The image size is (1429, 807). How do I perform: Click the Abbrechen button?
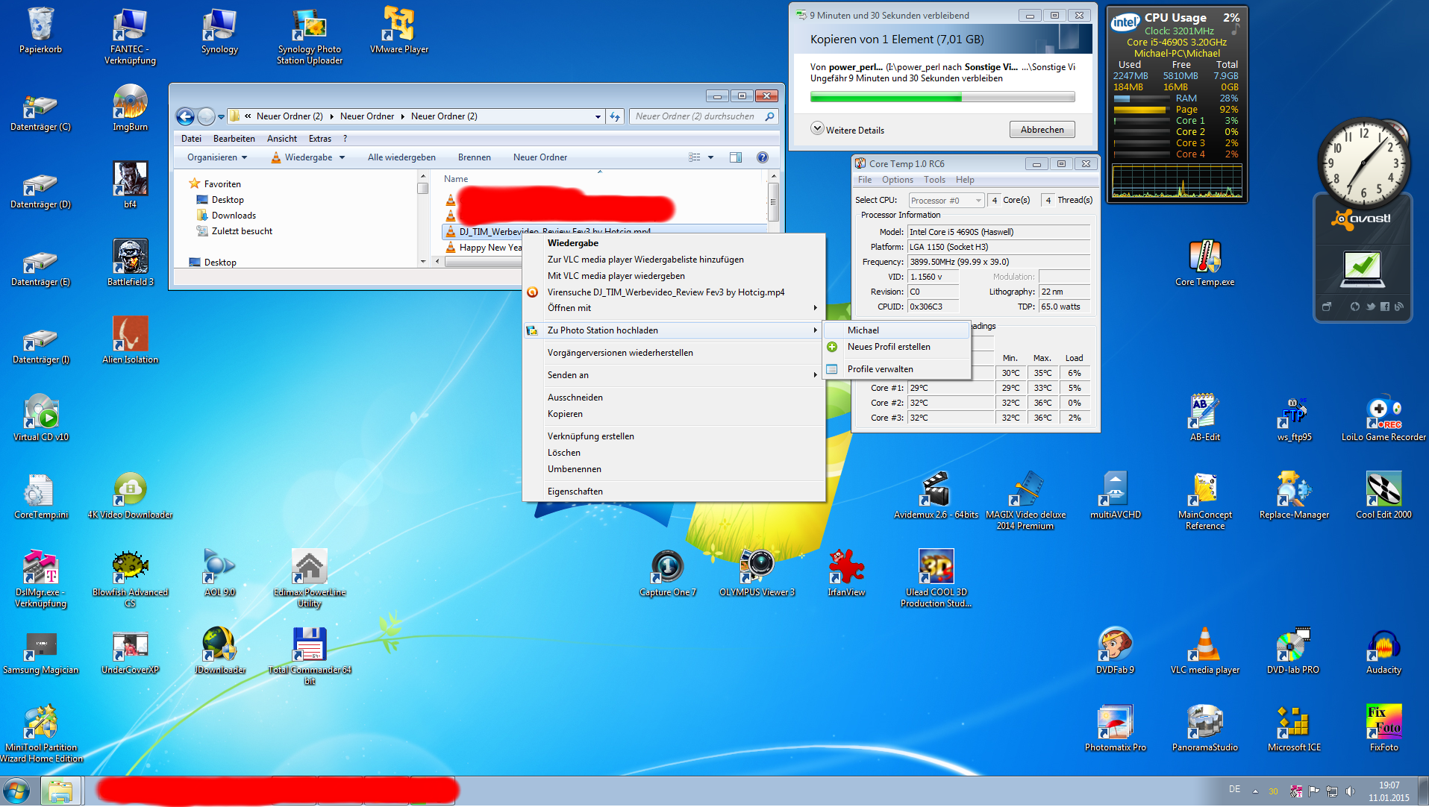1042,130
